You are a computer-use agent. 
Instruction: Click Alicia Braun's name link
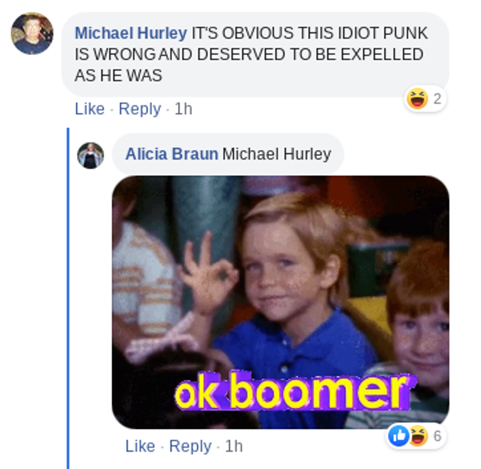(172, 154)
